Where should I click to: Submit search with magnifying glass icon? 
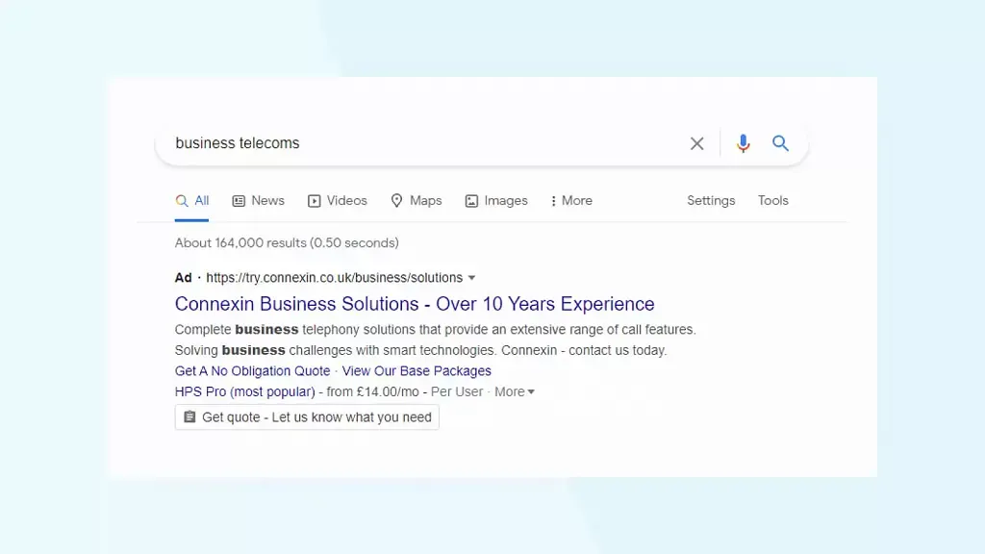(x=780, y=143)
